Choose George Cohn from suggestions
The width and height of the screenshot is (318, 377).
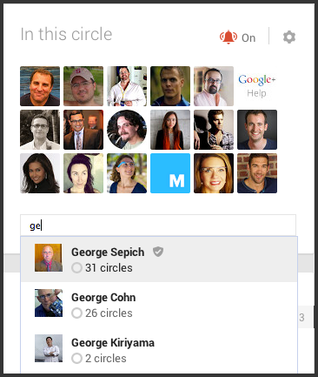[x=159, y=305]
